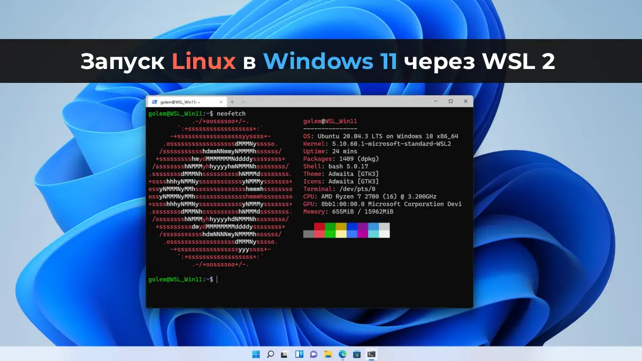642x361 pixels.
Task: Open the Widgets panel icon
Action: 299,354
